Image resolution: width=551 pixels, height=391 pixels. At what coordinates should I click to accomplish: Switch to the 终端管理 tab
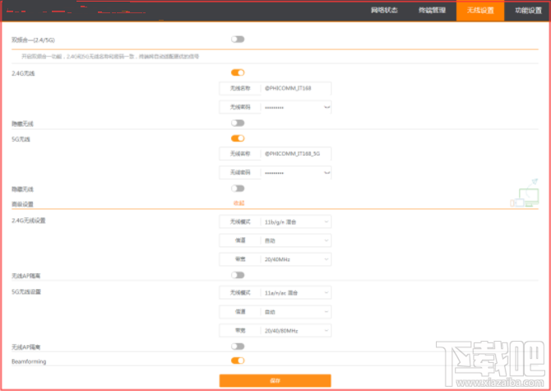coord(433,10)
